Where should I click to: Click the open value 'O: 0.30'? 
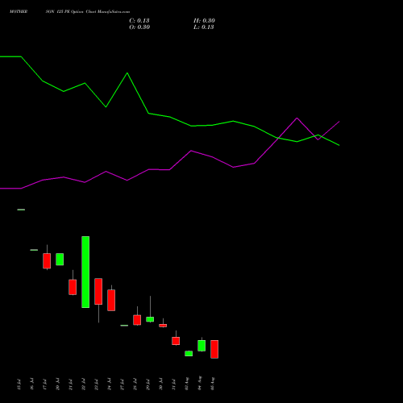tap(139, 27)
